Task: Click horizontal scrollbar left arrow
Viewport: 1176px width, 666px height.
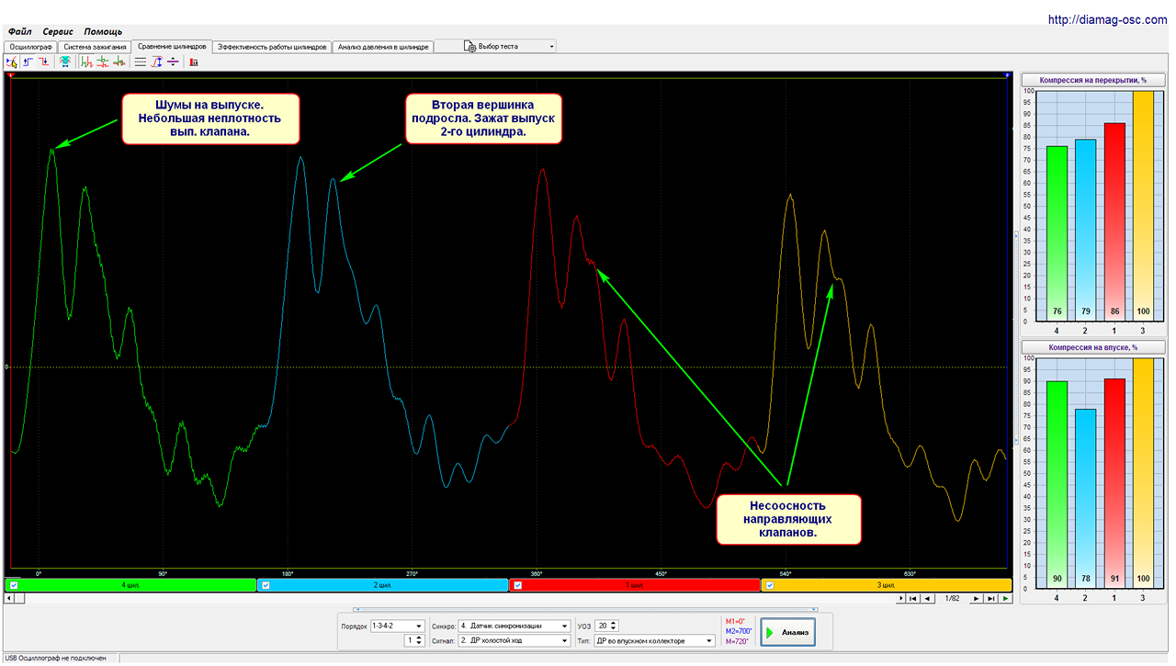Action: [8, 598]
